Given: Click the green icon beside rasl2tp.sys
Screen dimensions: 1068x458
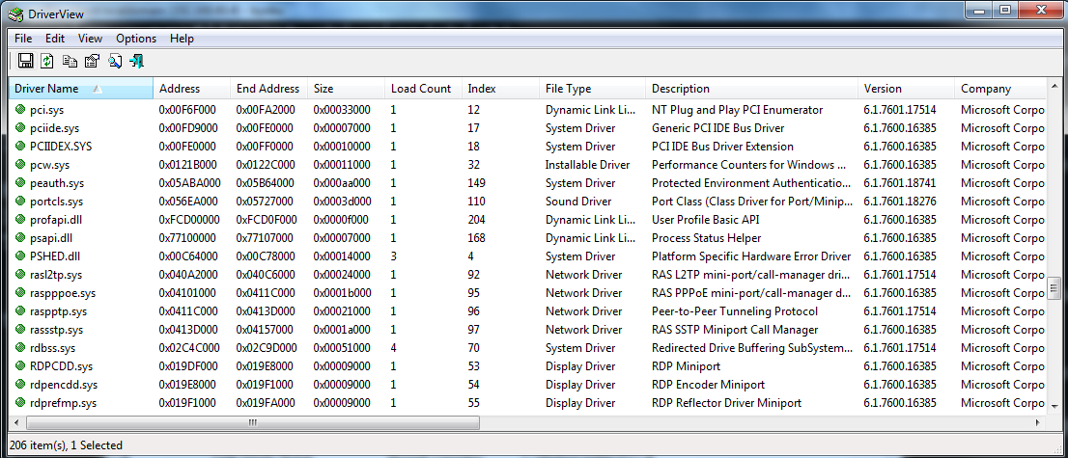Looking at the screenshot, I should [20, 275].
